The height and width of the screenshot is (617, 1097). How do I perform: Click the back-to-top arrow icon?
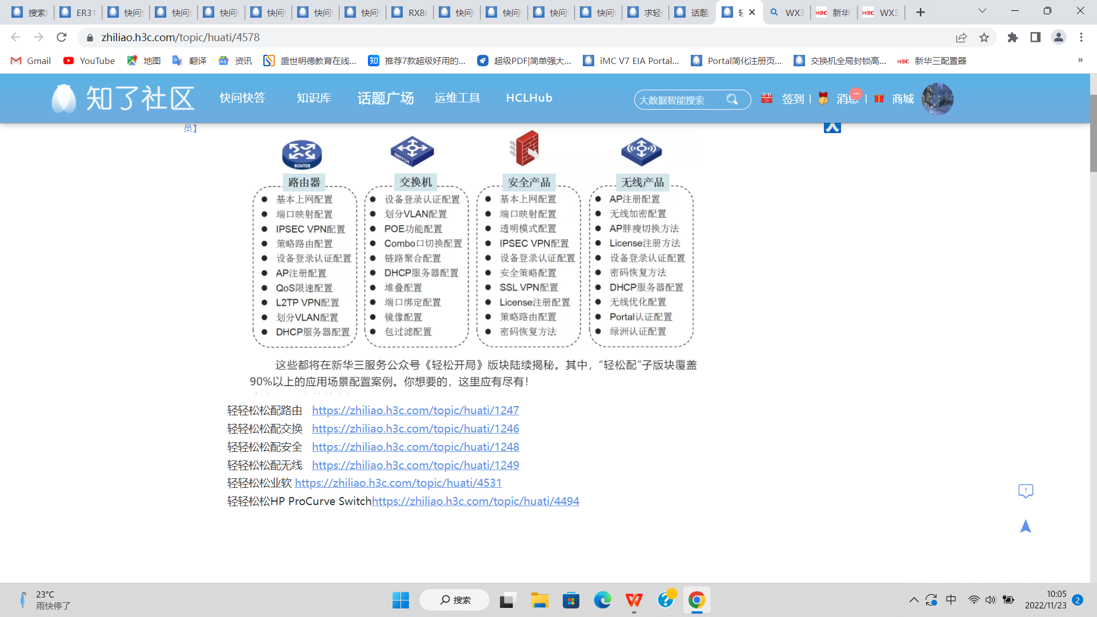(1026, 526)
